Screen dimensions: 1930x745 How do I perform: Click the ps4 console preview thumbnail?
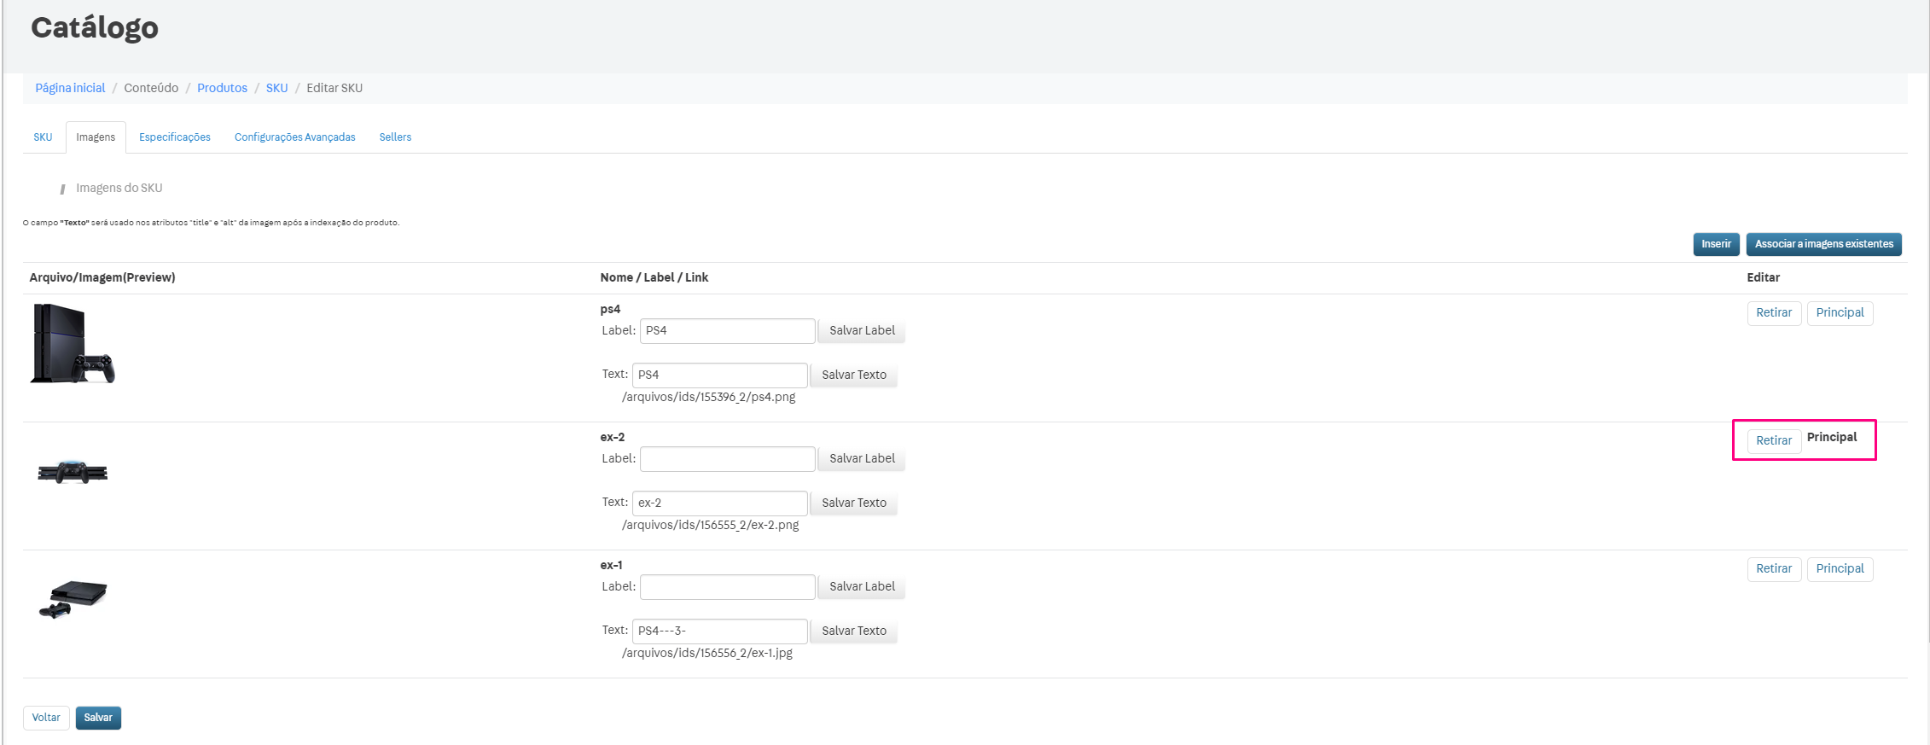click(x=73, y=344)
